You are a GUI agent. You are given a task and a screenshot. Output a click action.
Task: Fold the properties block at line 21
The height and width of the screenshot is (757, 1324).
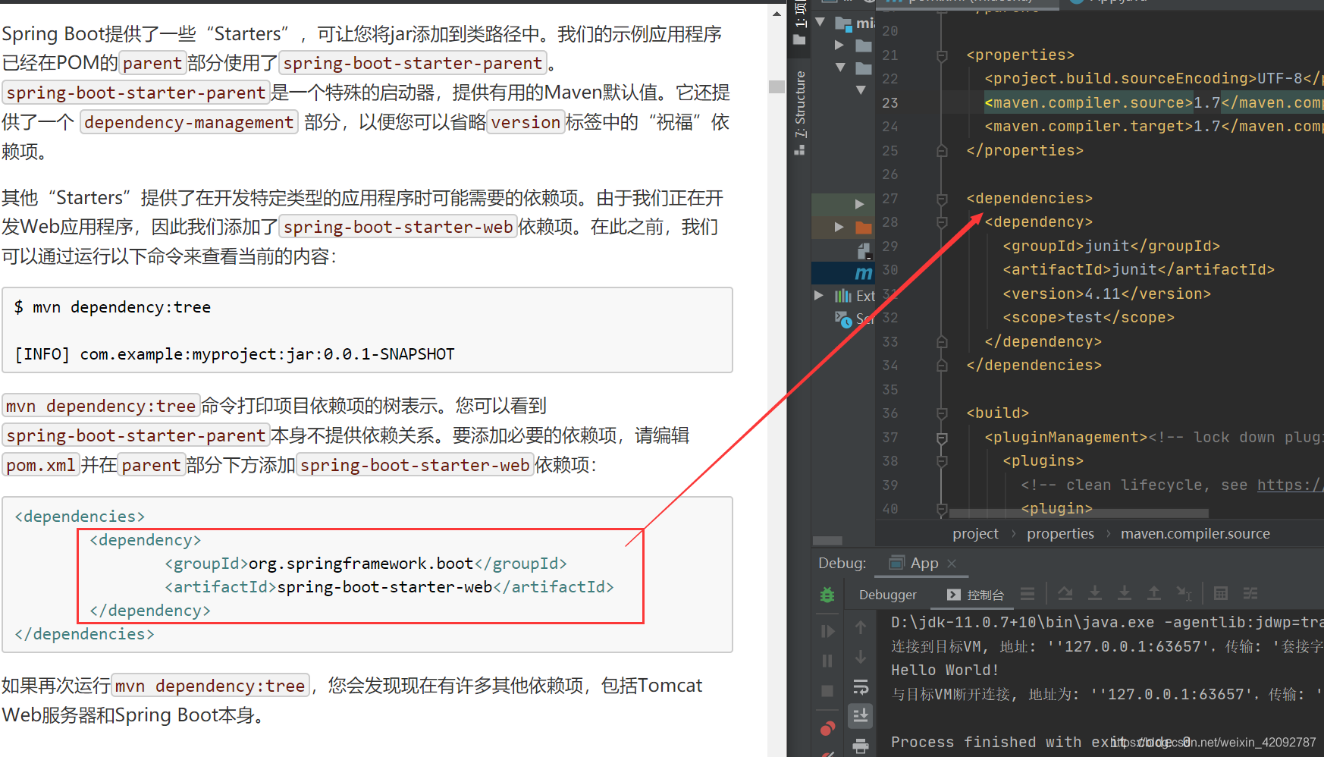[x=942, y=55]
